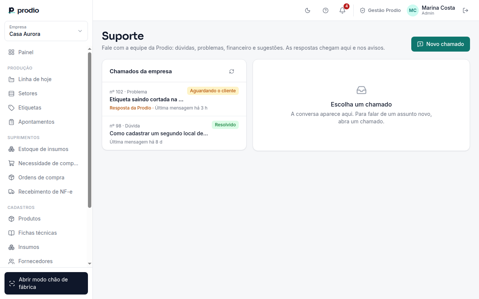This screenshot has height=299, width=479.
Task: Click the Marina Costa user name
Action: point(438,8)
